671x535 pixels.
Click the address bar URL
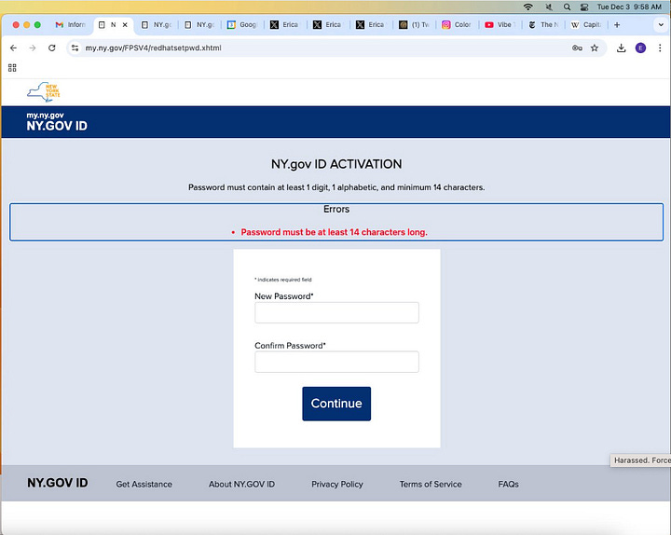[153, 48]
